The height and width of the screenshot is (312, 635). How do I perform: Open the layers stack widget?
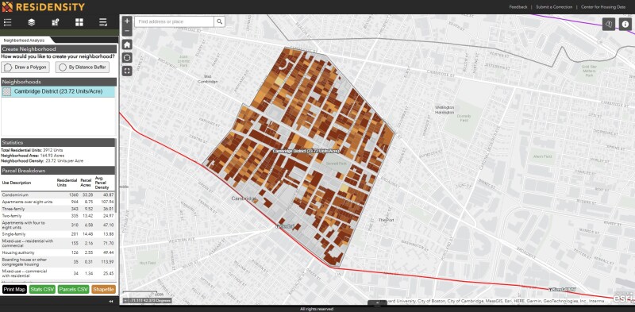(x=31, y=23)
